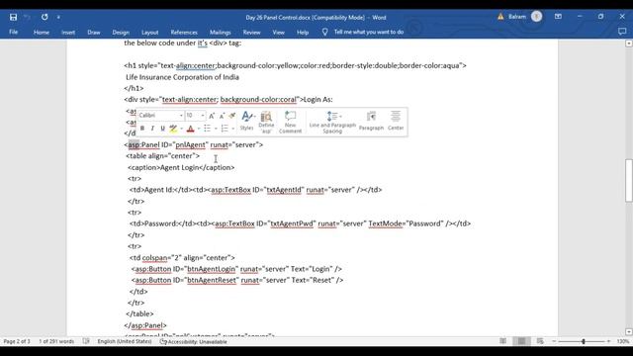Click the Center alignment button
This screenshot has width=633, height=356.
pos(396,121)
